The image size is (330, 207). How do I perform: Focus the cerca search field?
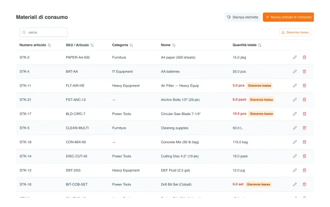[43, 32]
